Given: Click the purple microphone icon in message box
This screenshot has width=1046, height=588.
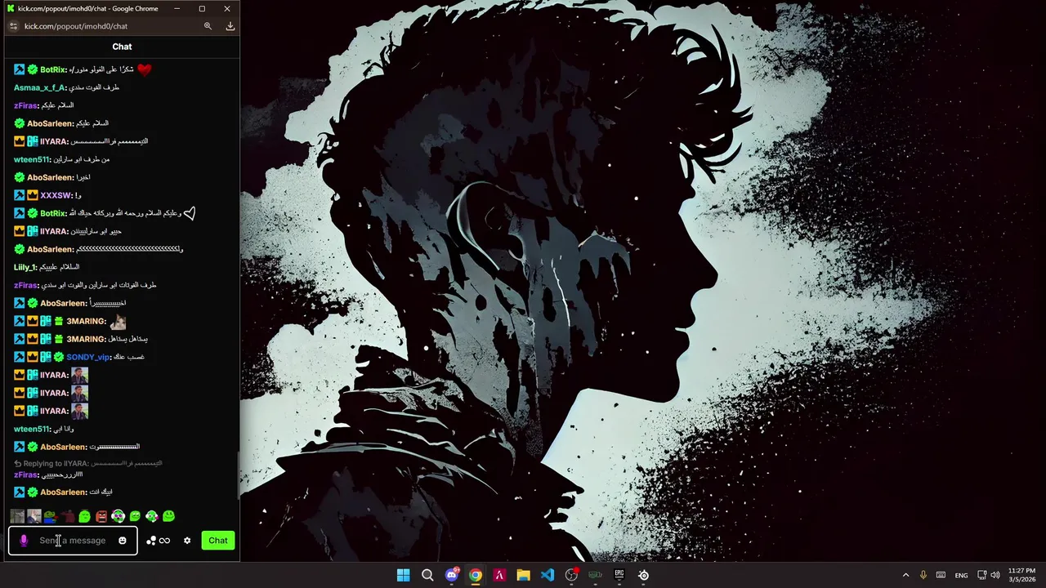Looking at the screenshot, I should 24,541.
